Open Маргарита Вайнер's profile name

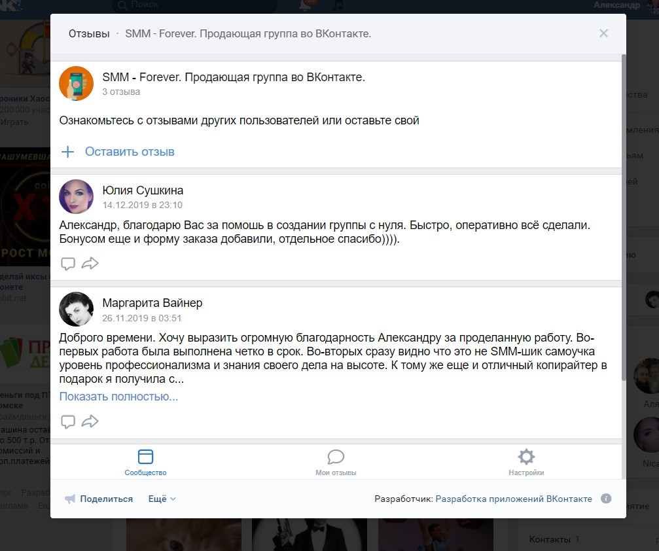[152, 303]
